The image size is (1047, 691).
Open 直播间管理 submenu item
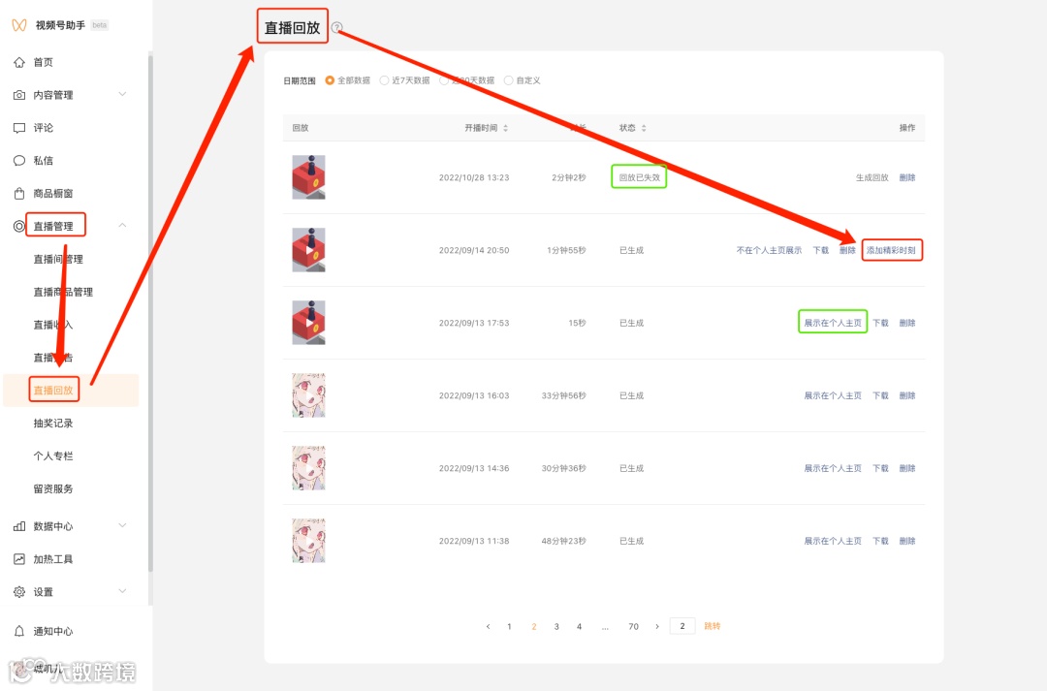tap(59, 259)
